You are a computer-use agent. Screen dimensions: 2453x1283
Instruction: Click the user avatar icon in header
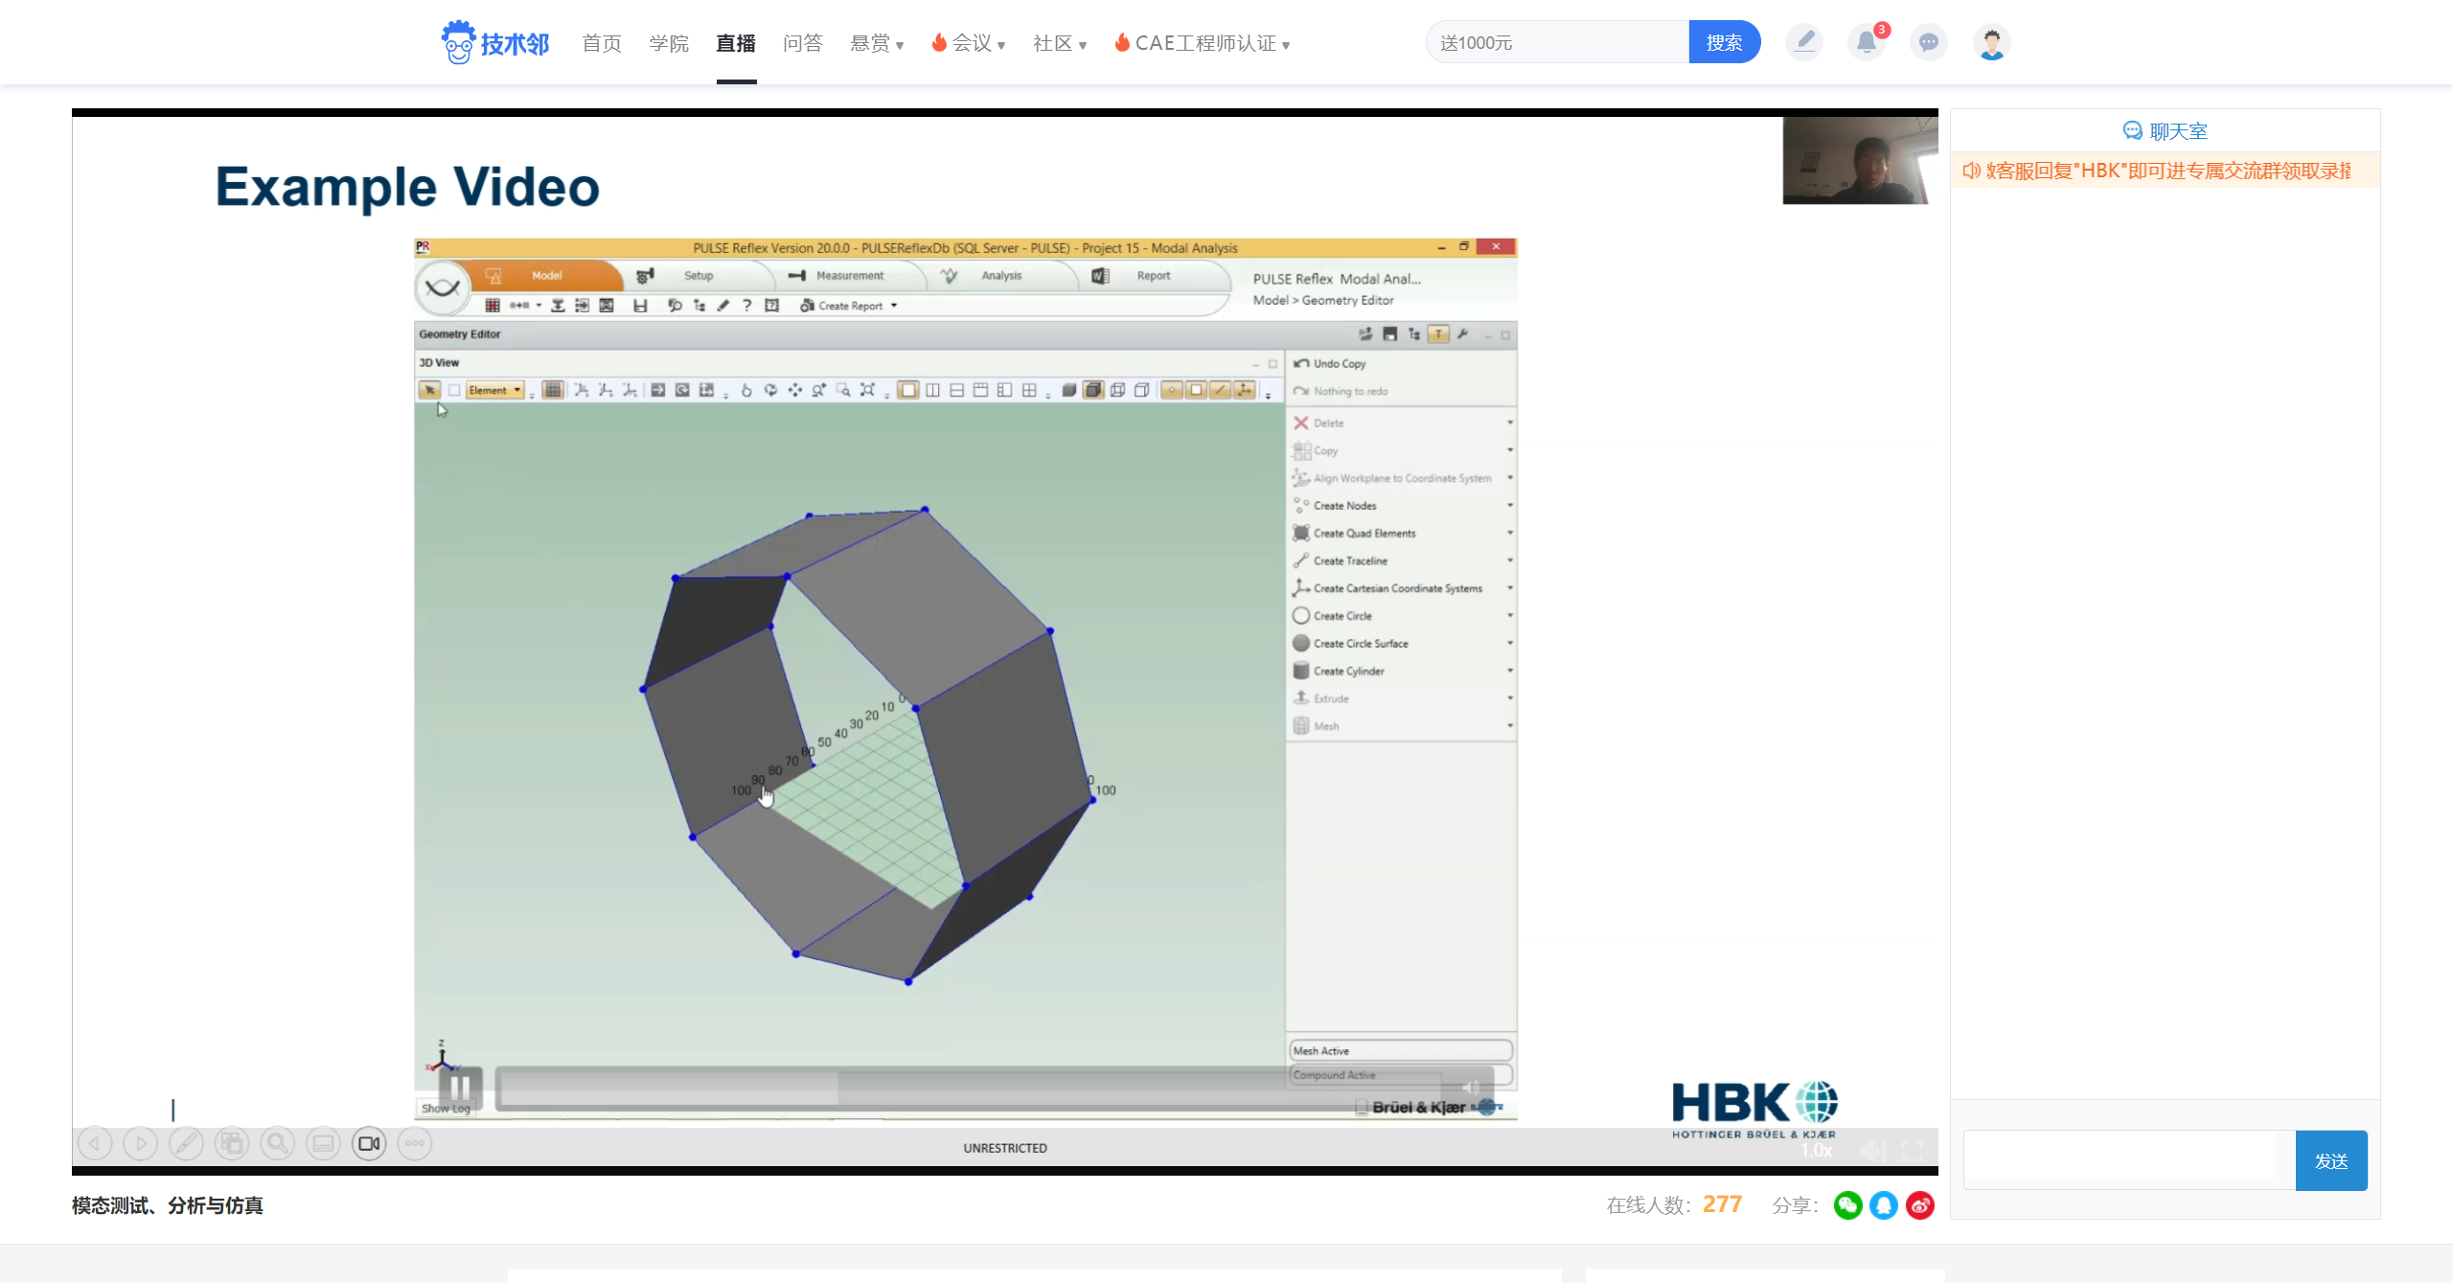pos(1991,42)
